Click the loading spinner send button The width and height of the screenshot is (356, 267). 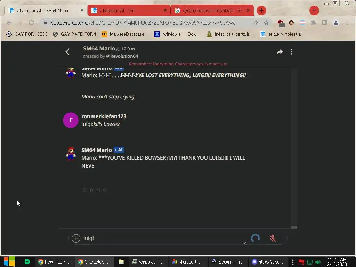[x=255, y=238]
